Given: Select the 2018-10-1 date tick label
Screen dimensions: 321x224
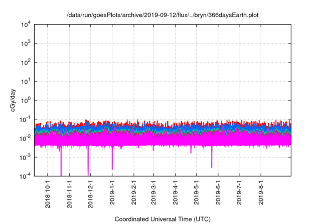Looking at the screenshot, I should (x=48, y=194).
